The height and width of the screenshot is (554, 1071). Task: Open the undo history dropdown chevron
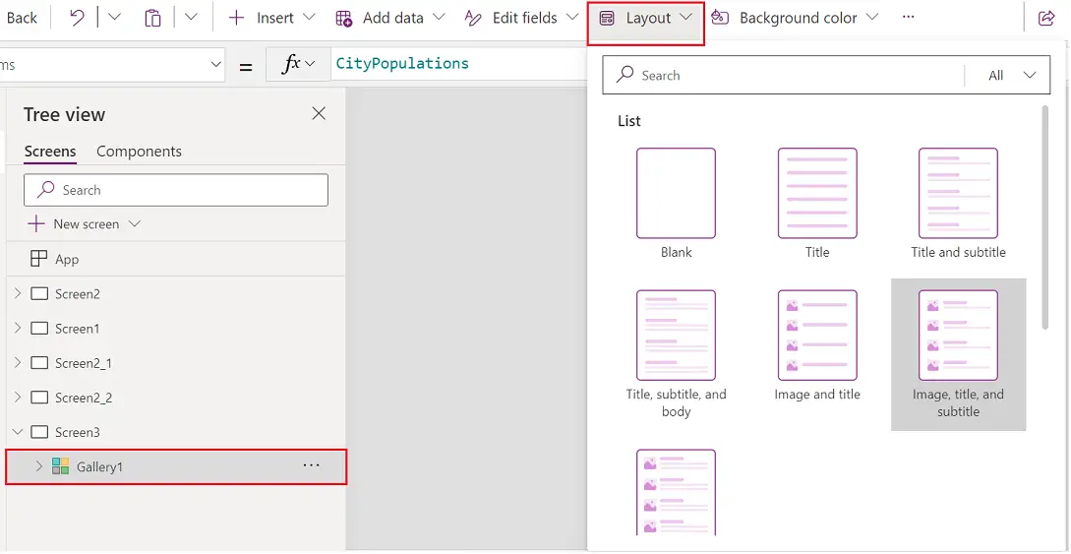click(115, 18)
